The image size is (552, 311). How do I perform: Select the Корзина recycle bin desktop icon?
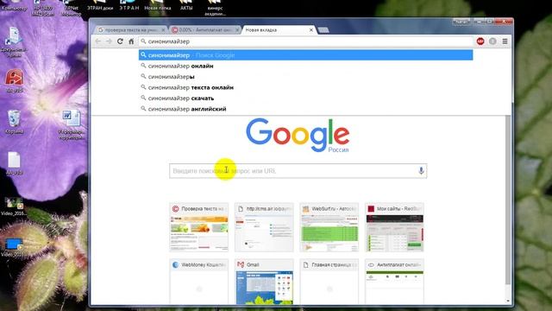coord(14,122)
